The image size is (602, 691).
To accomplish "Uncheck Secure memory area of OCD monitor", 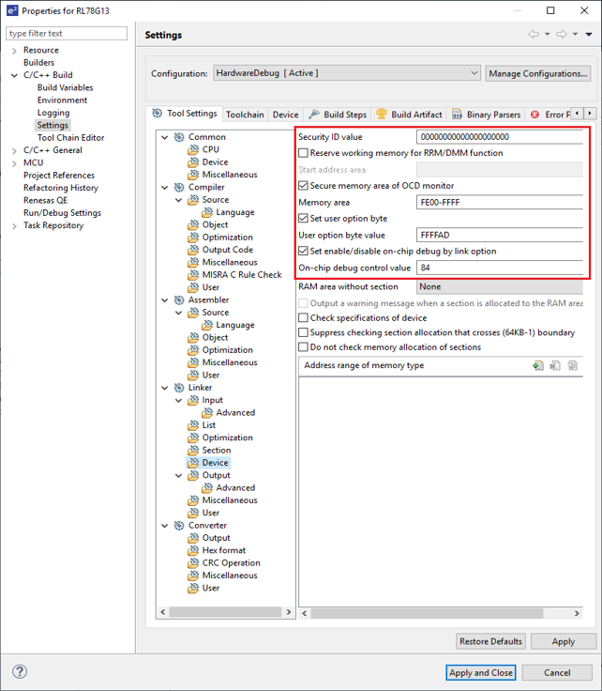I will (x=303, y=186).
